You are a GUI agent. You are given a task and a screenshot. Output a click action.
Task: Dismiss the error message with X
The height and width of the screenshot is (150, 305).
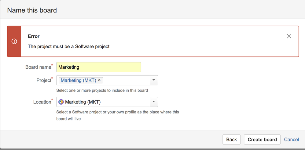pos(289,36)
